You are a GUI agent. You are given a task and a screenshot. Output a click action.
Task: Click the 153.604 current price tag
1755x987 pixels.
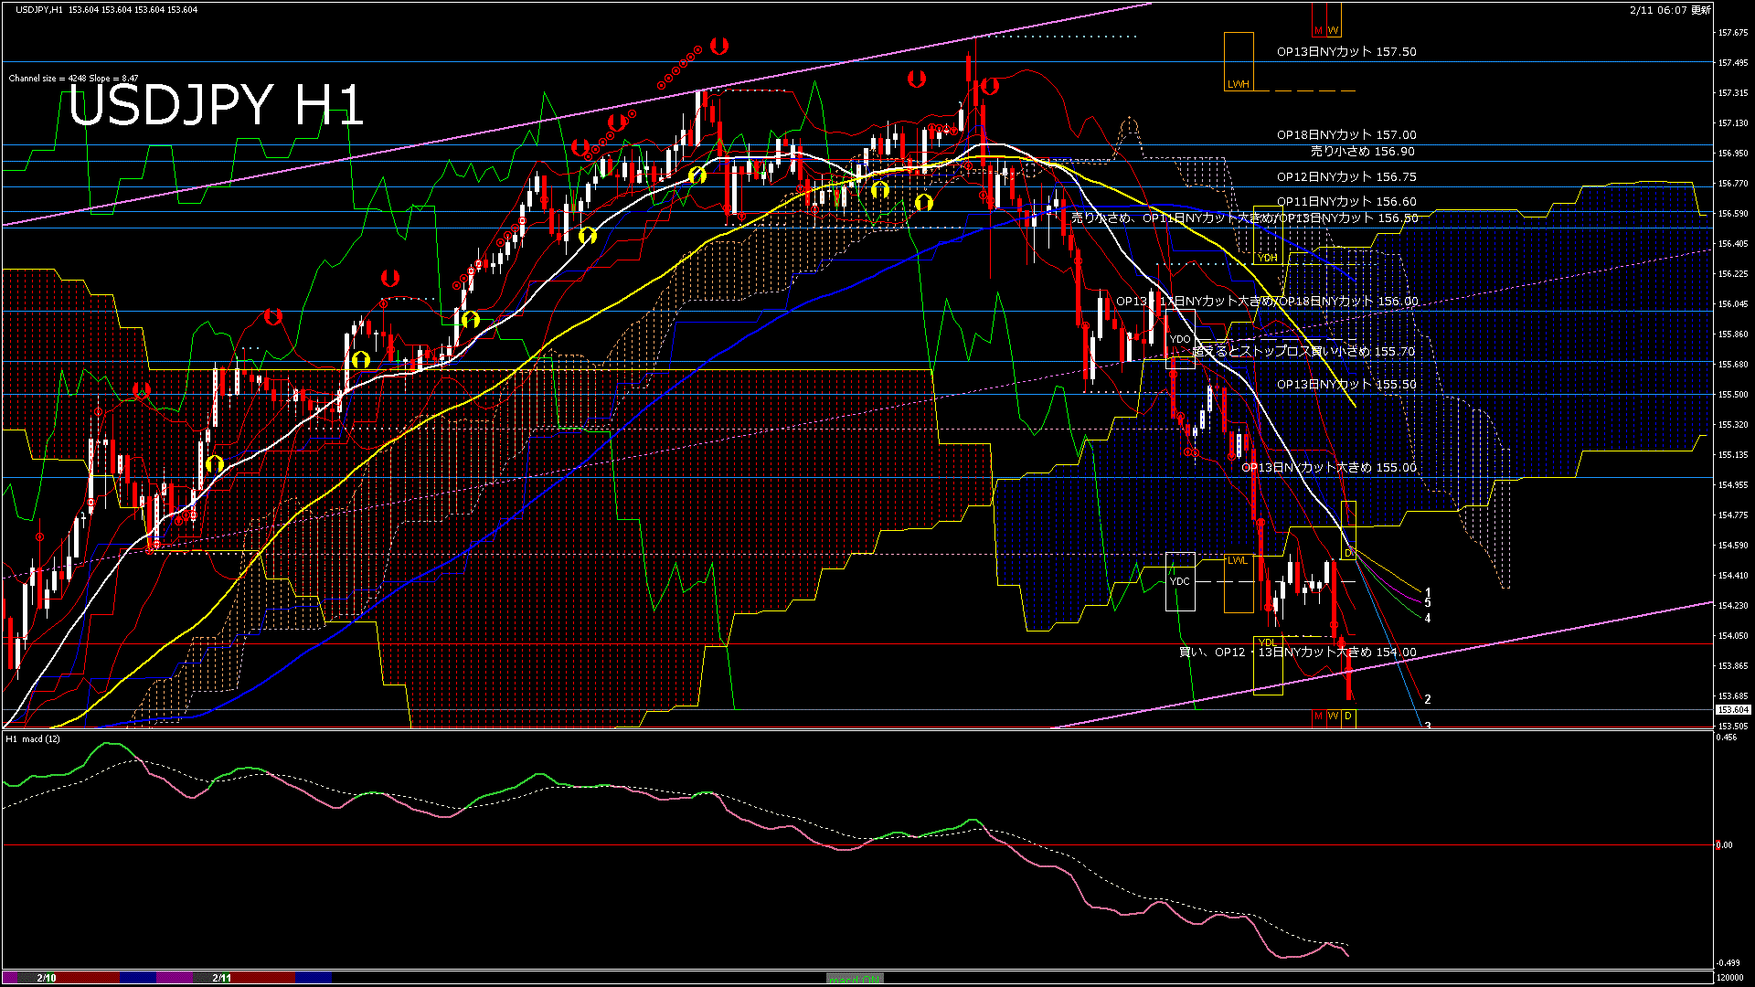1733,710
